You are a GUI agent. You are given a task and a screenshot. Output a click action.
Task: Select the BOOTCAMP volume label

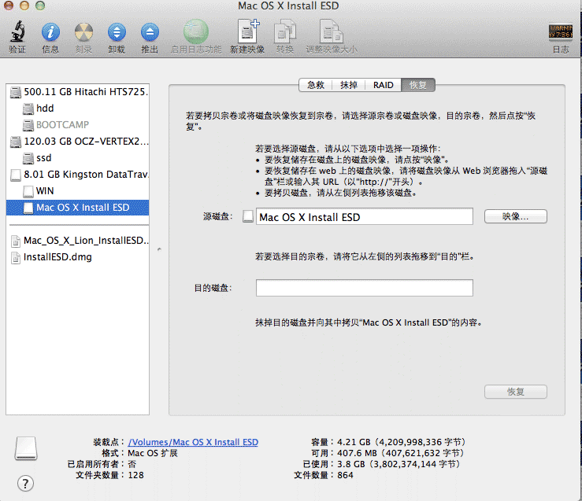pyautogui.click(x=62, y=125)
